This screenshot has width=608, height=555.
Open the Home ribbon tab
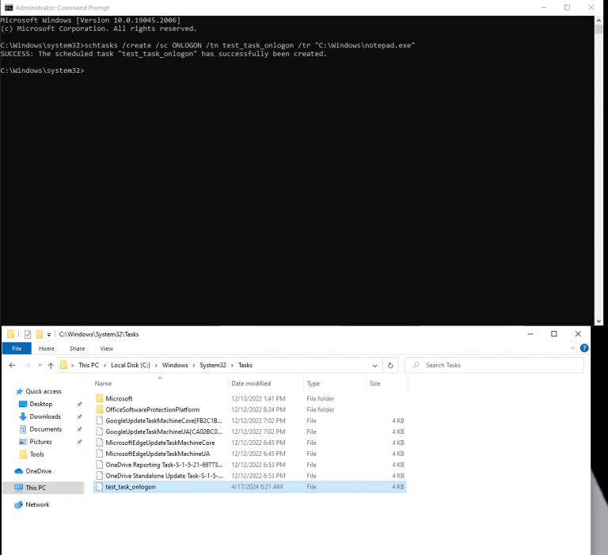47,348
